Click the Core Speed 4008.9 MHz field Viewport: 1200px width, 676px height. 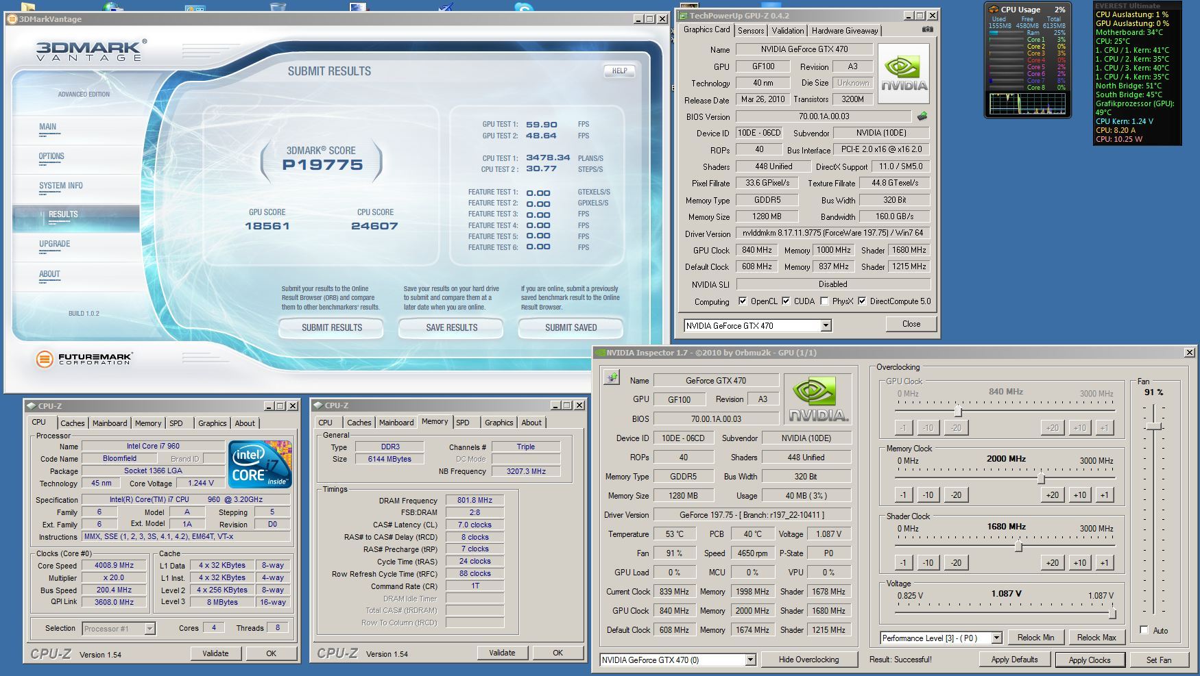click(x=114, y=565)
